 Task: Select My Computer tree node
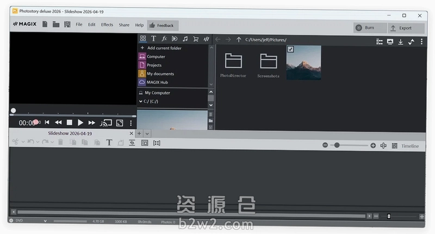click(157, 93)
